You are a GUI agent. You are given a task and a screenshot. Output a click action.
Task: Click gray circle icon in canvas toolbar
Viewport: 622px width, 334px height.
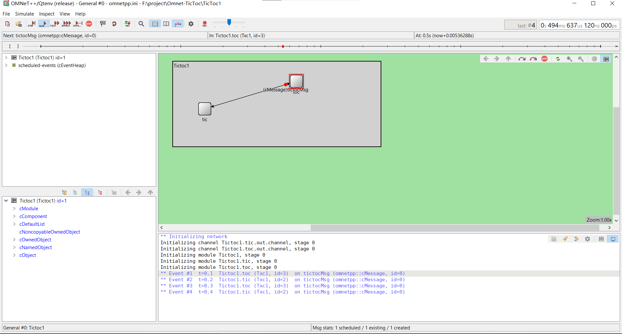point(594,59)
